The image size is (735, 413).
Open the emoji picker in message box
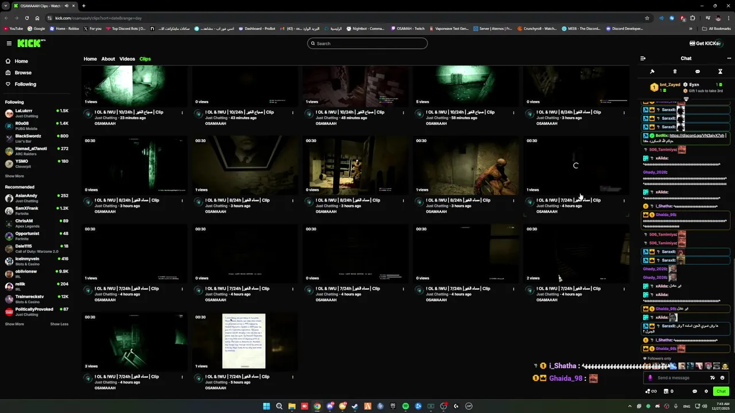(x=722, y=378)
